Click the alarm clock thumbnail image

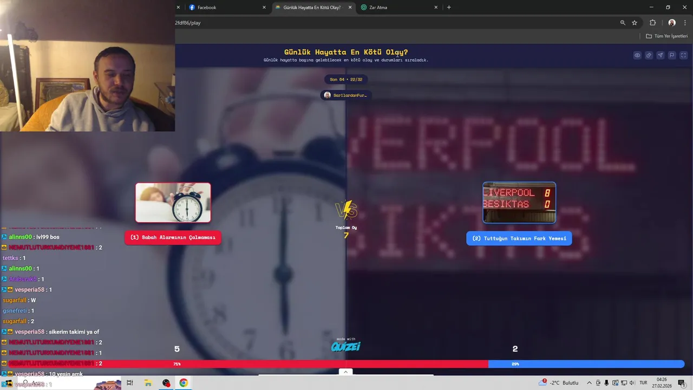pyautogui.click(x=173, y=203)
